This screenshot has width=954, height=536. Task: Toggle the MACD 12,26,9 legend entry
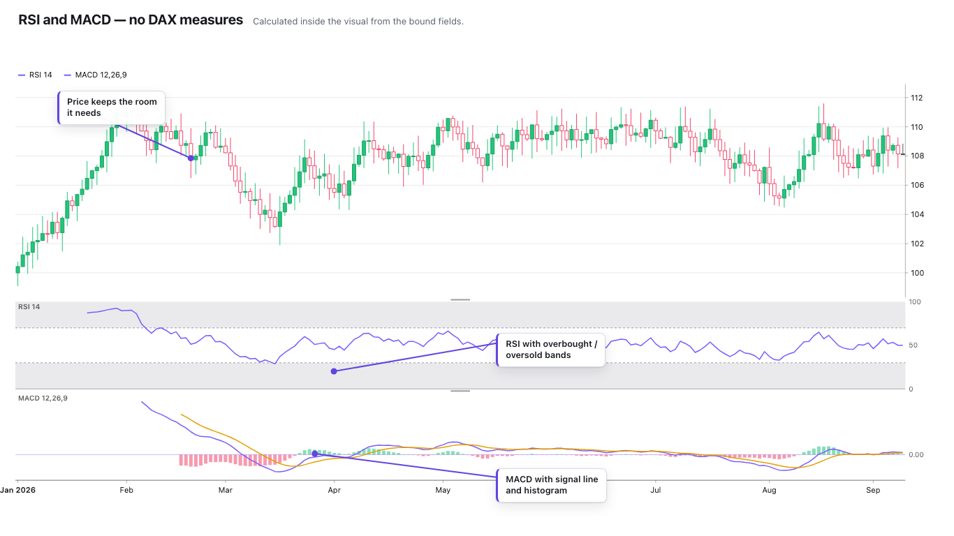pos(95,75)
